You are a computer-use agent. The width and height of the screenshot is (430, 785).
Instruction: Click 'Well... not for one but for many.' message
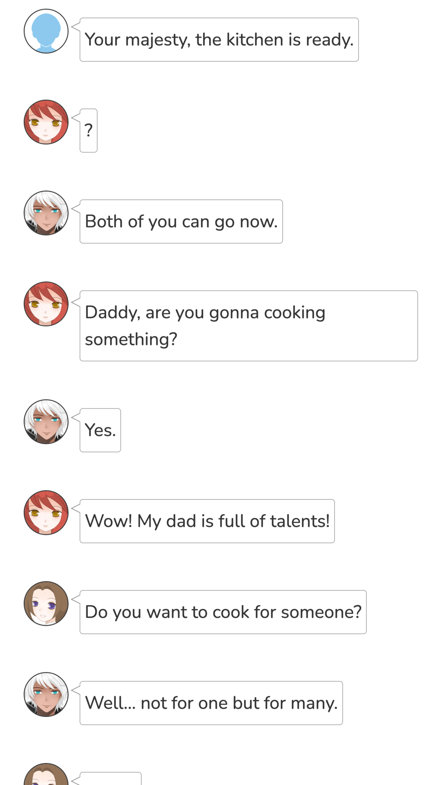(x=211, y=703)
